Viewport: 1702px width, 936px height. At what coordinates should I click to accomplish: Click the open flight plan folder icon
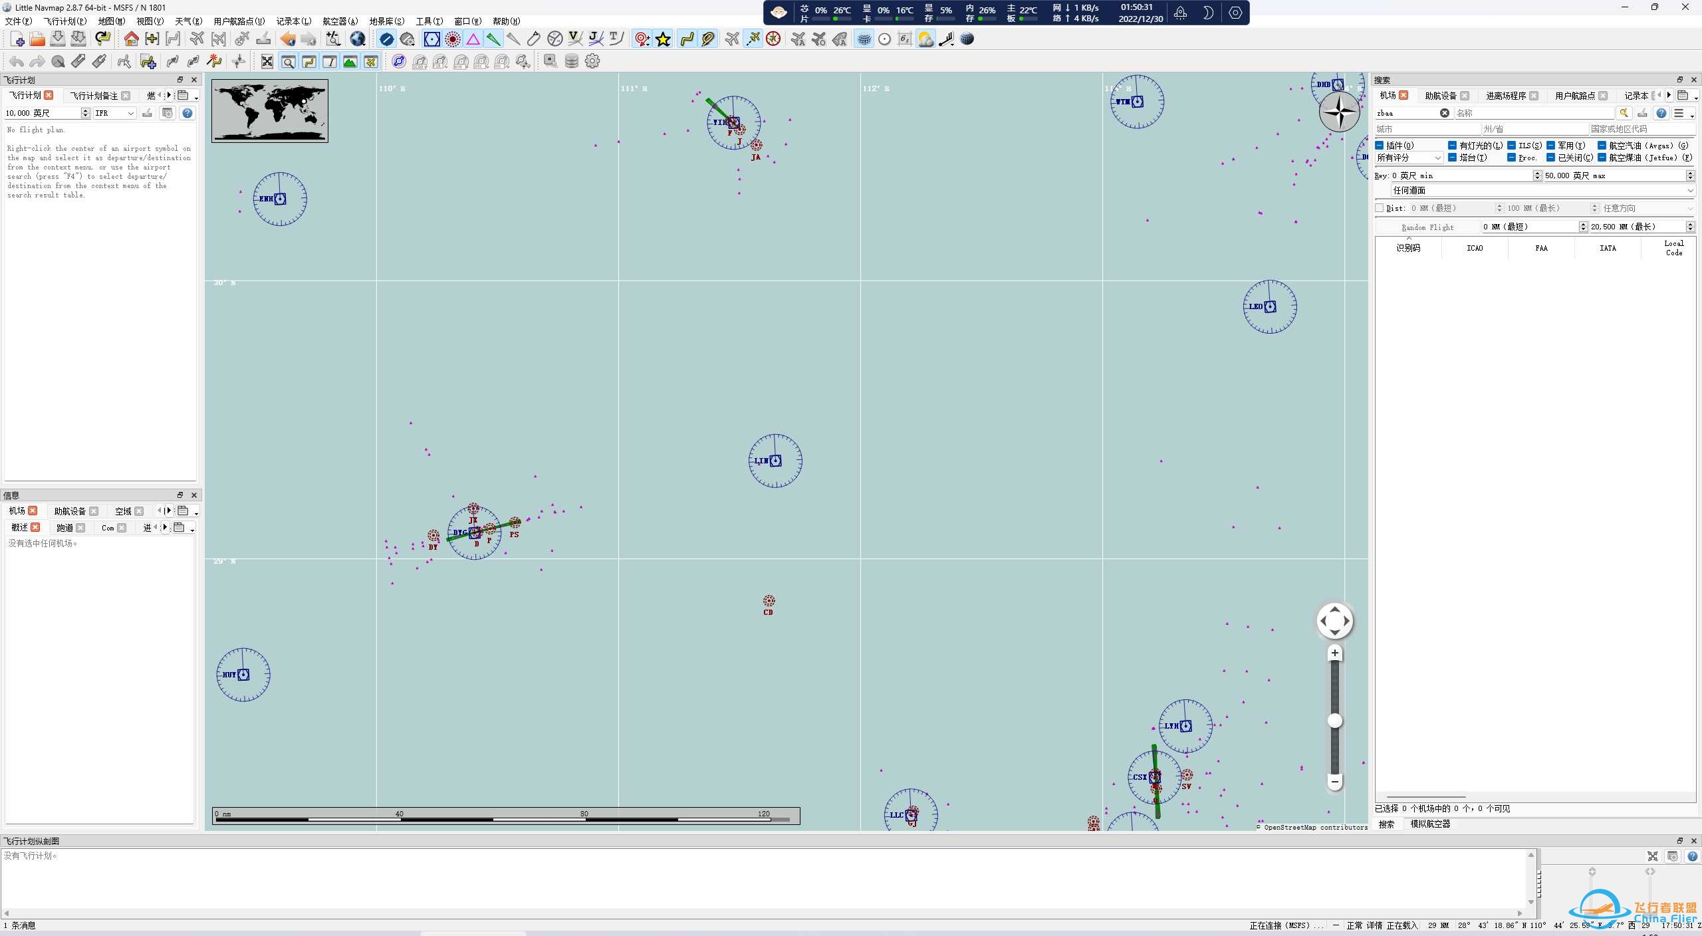(37, 39)
